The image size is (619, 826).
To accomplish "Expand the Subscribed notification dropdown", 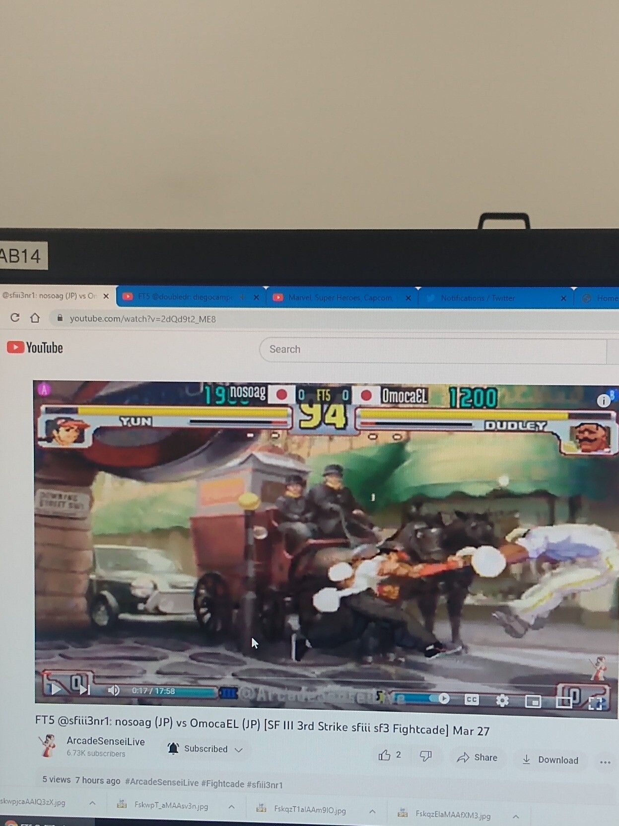I will [239, 750].
